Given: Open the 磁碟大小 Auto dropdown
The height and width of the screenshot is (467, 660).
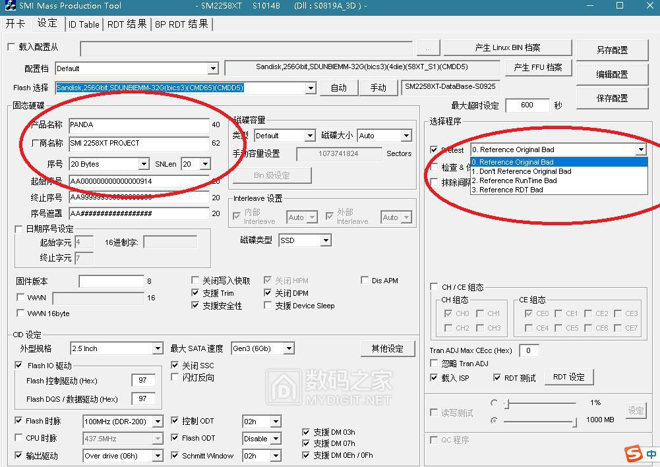Looking at the screenshot, I should (x=406, y=135).
